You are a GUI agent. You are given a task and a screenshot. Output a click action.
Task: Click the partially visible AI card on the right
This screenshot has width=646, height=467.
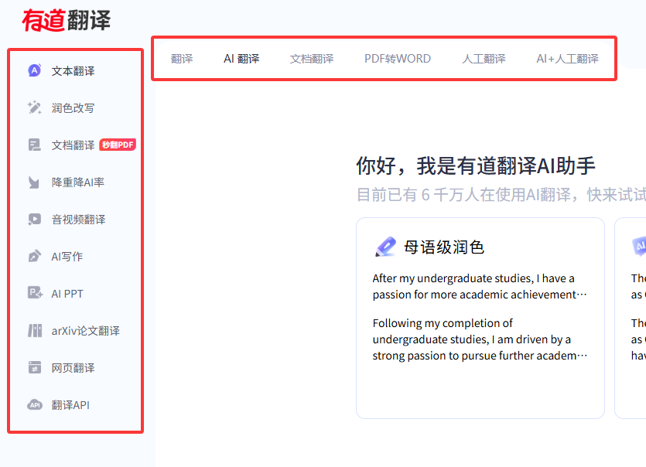pyautogui.click(x=631, y=318)
